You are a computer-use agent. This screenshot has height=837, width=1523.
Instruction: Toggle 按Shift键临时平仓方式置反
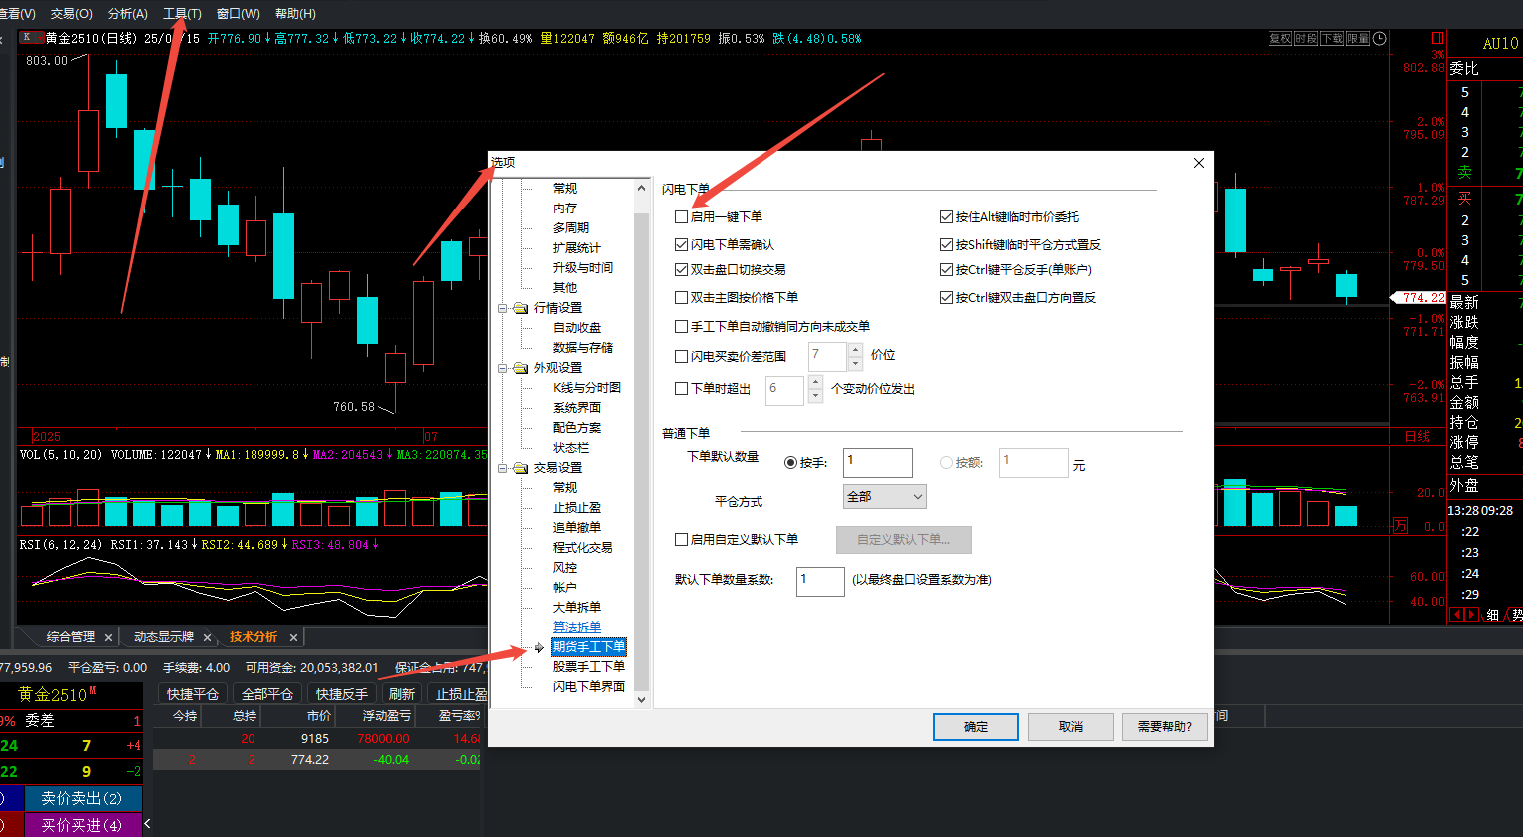[947, 244]
